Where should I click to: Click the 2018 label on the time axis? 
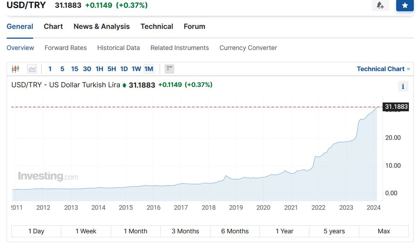tap(209, 208)
